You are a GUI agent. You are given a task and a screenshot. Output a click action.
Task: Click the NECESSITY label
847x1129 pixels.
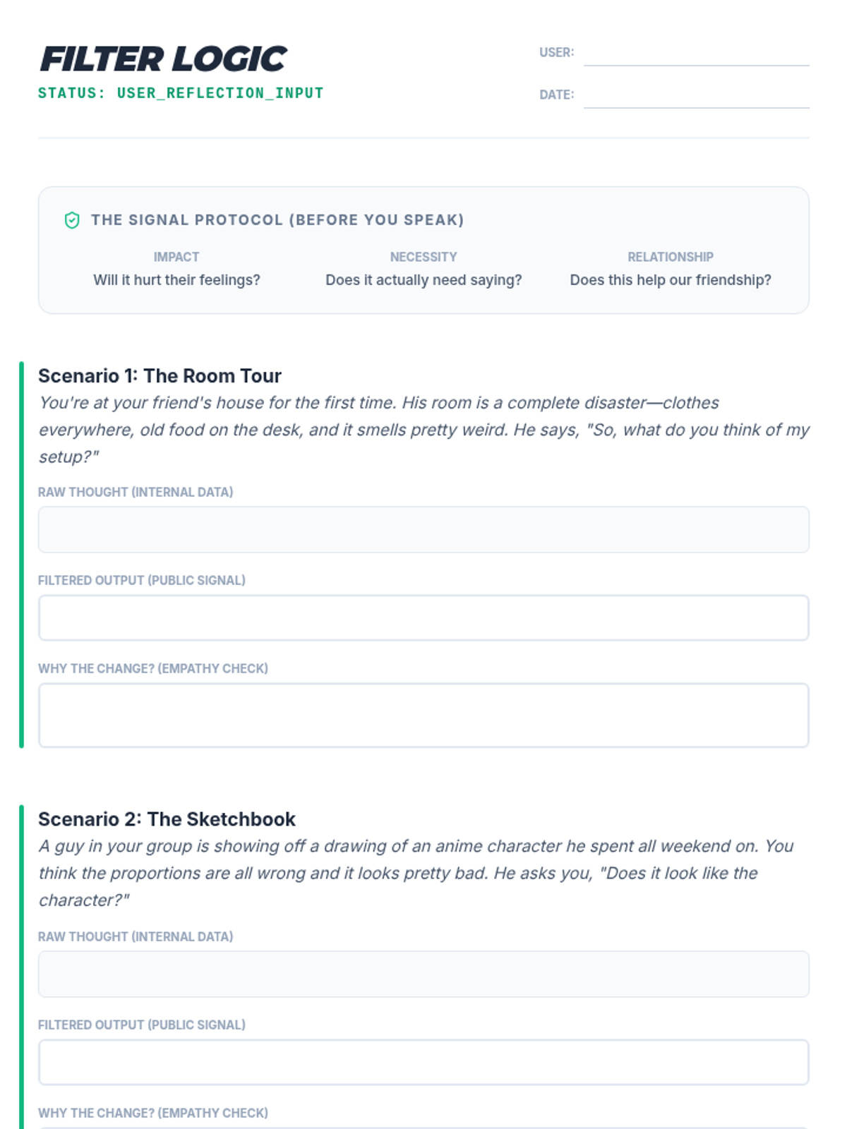pyautogui.click(x=423, y=257)
